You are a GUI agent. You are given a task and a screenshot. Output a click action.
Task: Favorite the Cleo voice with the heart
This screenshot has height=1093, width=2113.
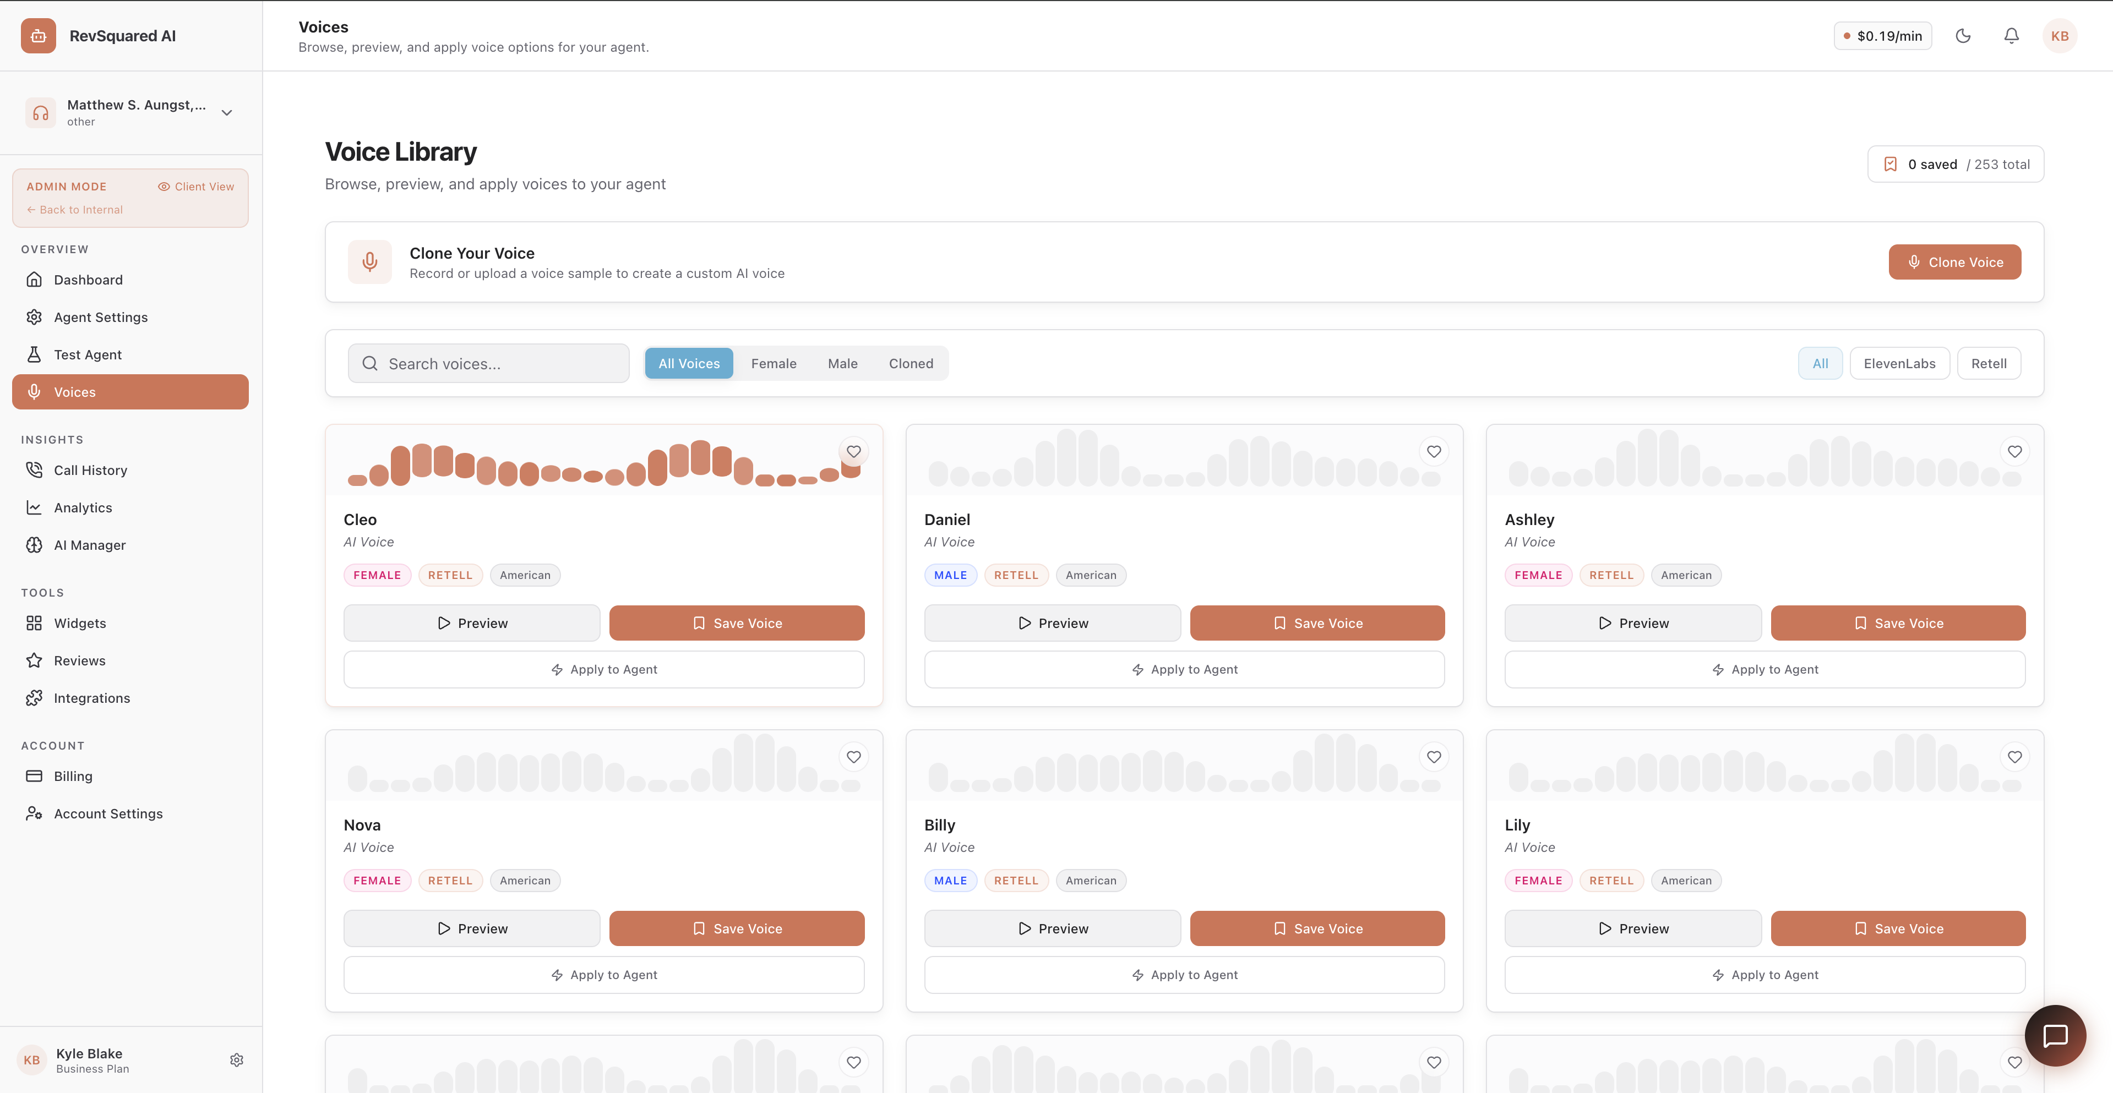click(x=854, y=452)
